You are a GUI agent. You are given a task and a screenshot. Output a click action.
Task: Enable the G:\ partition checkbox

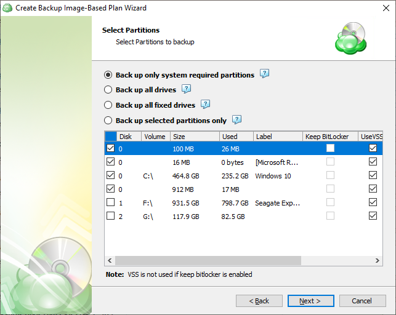point(111,216)
